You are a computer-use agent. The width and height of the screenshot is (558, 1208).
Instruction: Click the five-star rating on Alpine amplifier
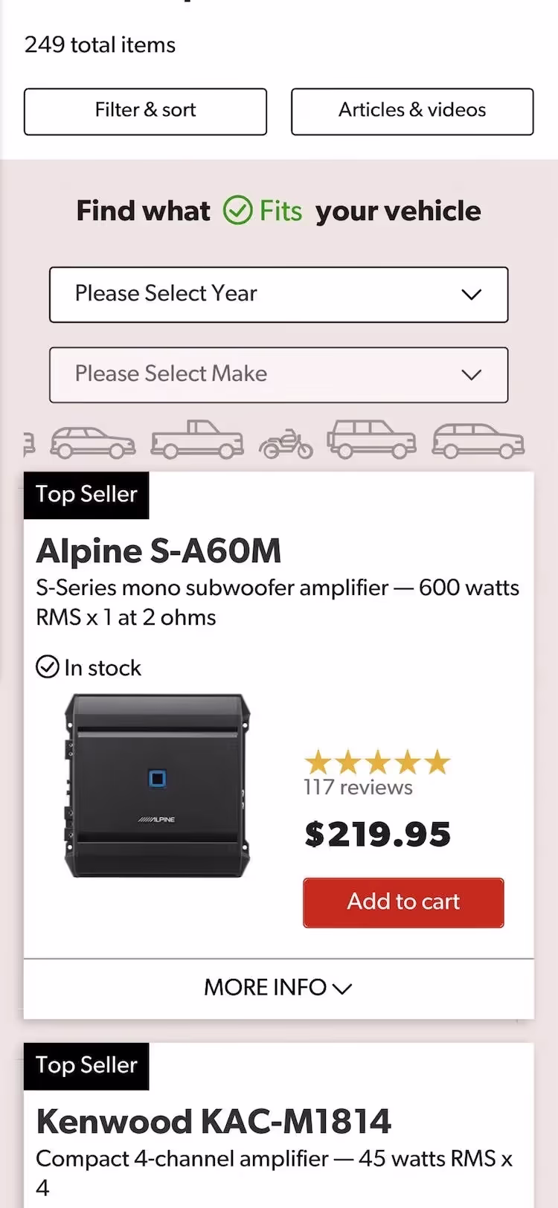point(377,762)
